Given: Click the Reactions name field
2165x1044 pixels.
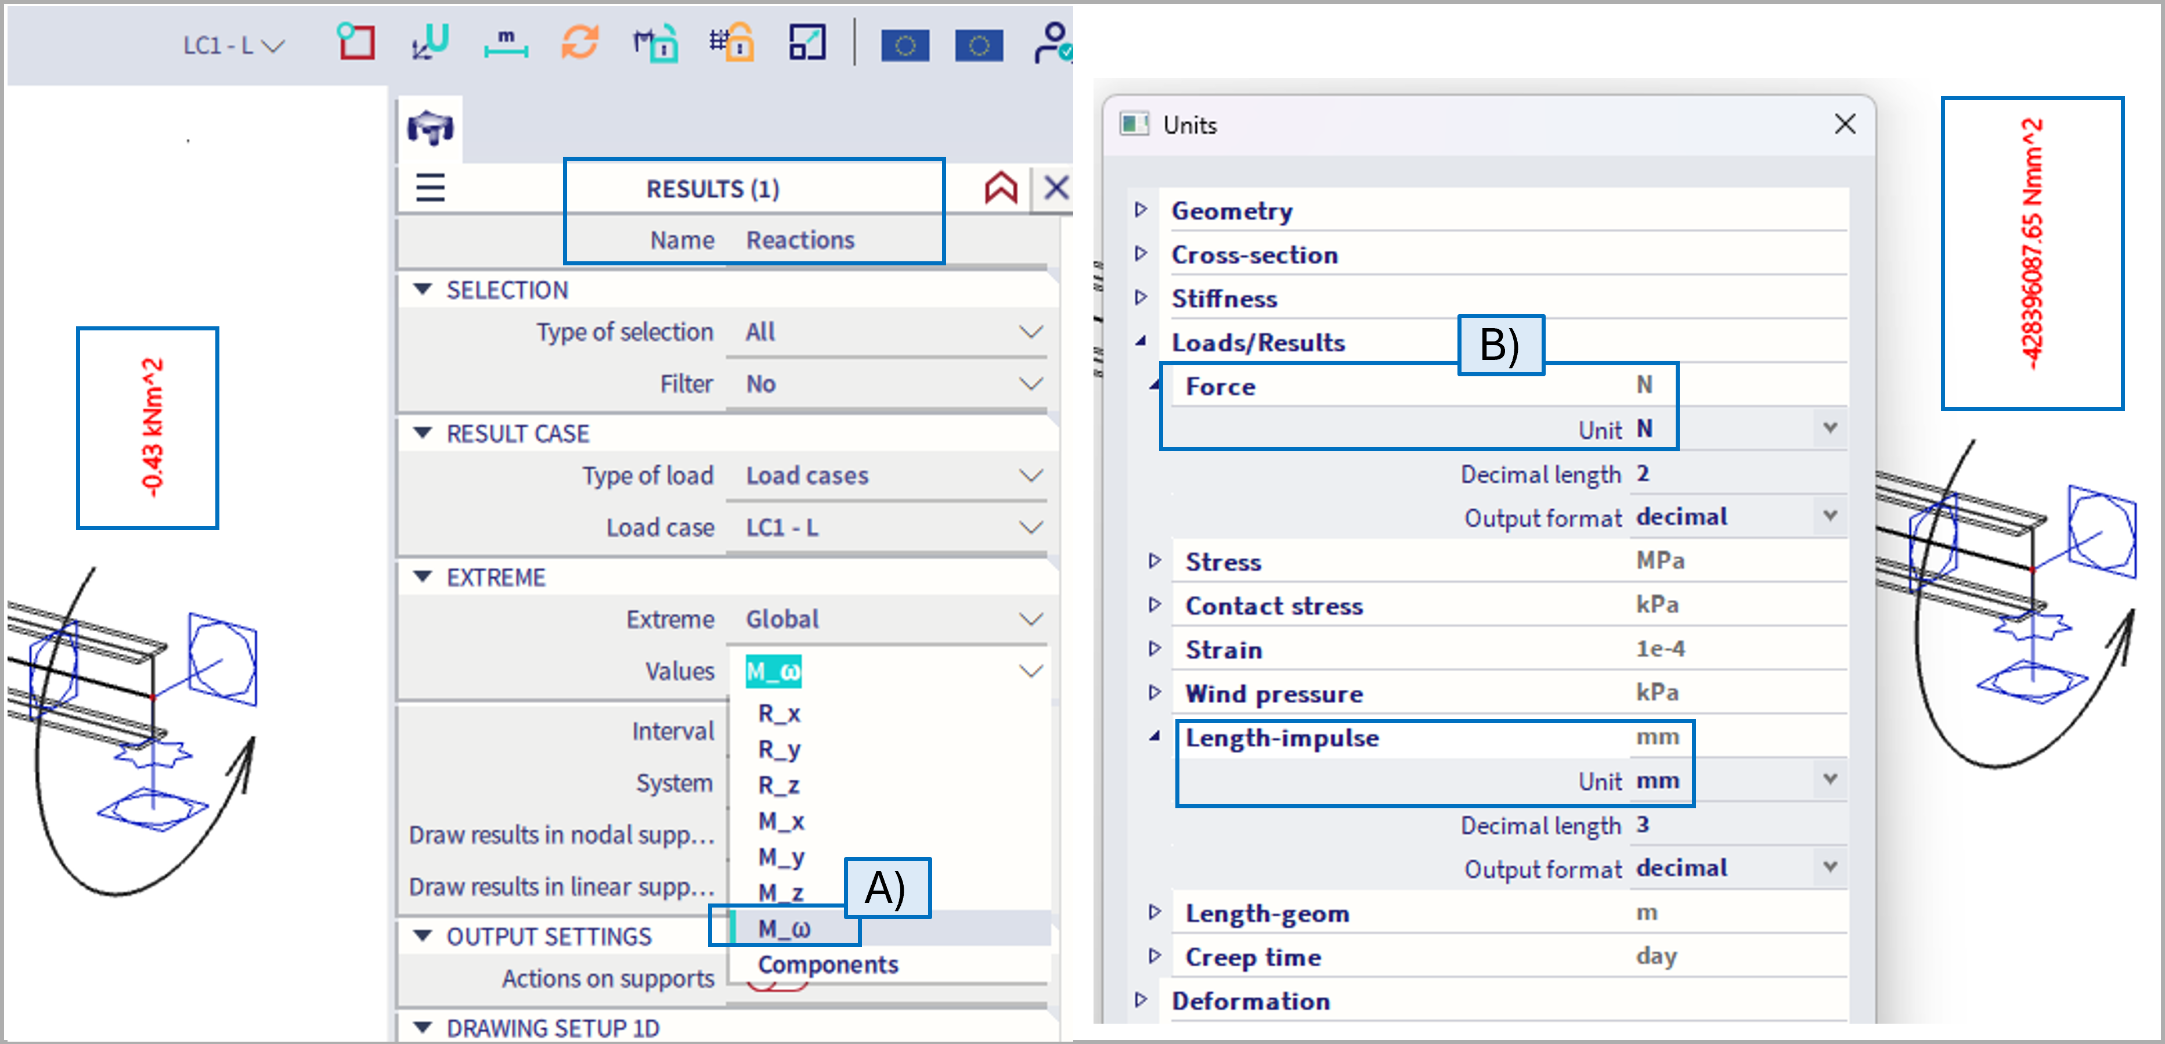Looking at the screenshot, I should [x=801, y=240].
